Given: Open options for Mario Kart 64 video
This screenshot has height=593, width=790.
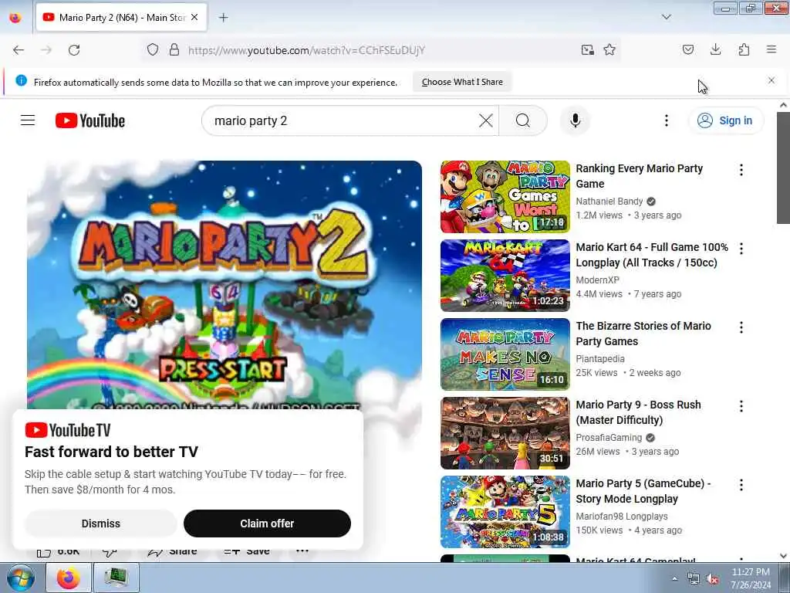Looking at the screenshot, I should tap(741, 249).
